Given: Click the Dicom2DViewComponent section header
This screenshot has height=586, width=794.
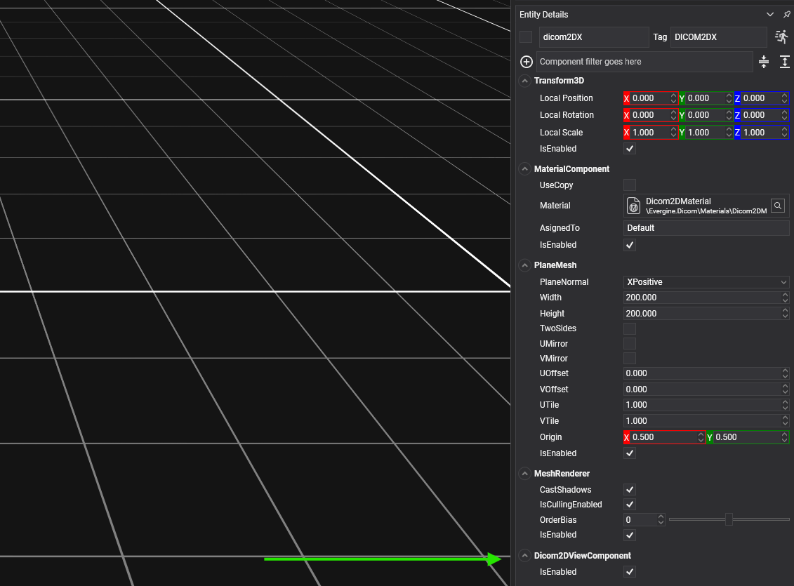Looking at the screenshot, I should 582,556.
